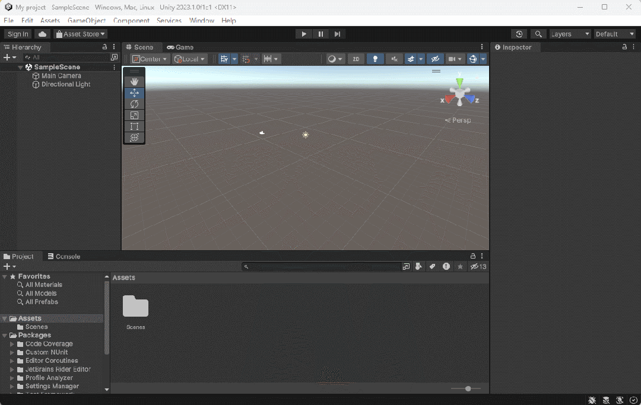Image resolution: width=641 pixels, height=405 pixels.
Task: Click the global search magnifier icon
Action: (538, 34)
